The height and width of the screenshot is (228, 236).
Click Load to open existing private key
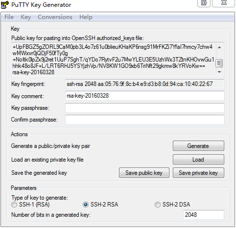198,160
